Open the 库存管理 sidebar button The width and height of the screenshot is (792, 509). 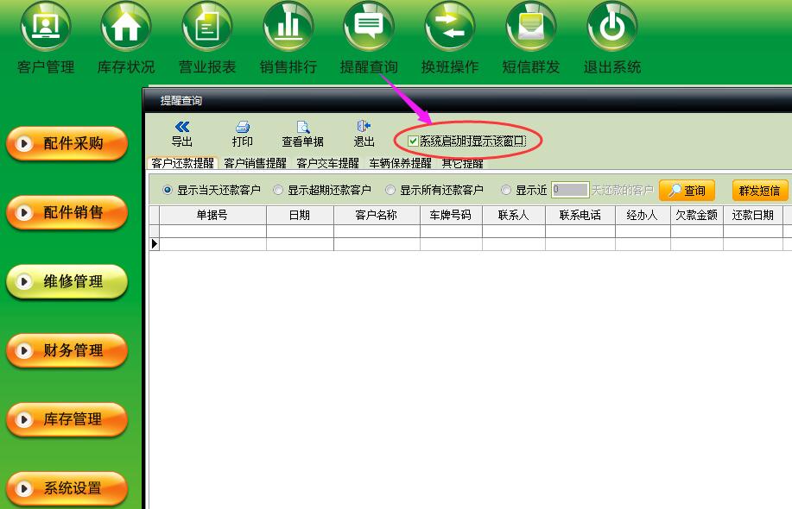coord(67,419)
